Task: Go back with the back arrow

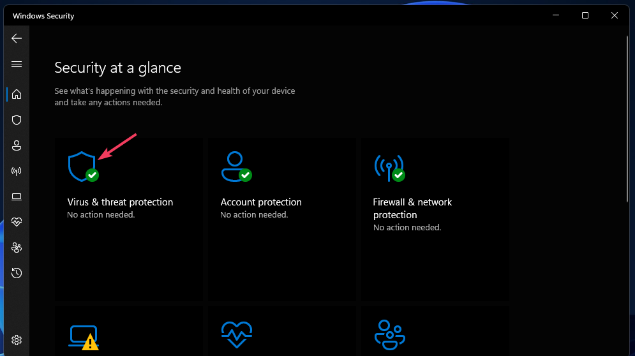Action: 17,38
